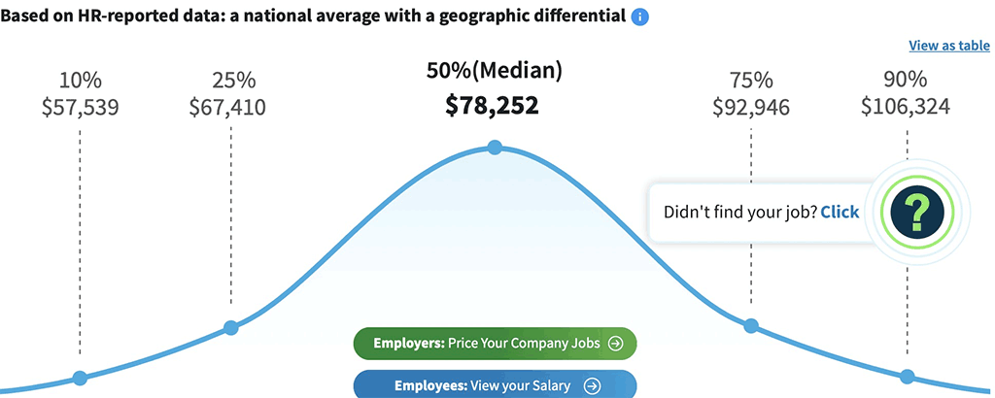Image resolution: width=995 pixels, height=398 pixels.
Task: Click the 90% $106,324 percentile label
Action: [905, 94]
